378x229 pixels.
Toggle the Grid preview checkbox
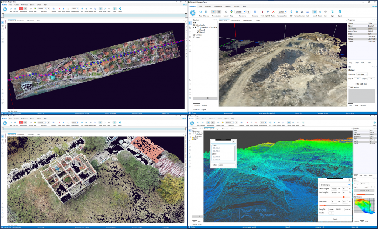(x=349, y=87)
